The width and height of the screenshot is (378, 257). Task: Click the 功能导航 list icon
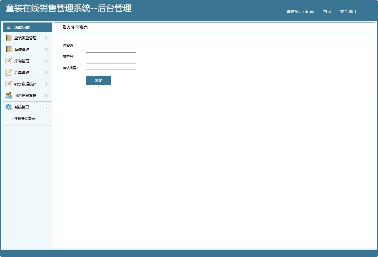(8, 27)
